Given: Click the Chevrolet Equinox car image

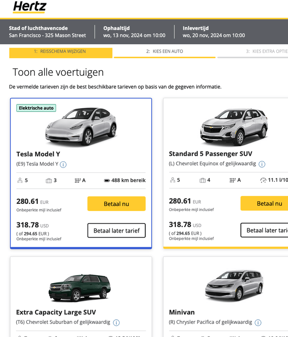Looking at the screenshot, I should click(234, 127).
